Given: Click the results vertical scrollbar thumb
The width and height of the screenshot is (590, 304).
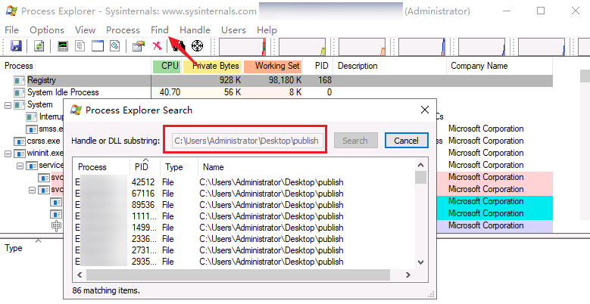Looking at the screenshot, I should 420,178.
